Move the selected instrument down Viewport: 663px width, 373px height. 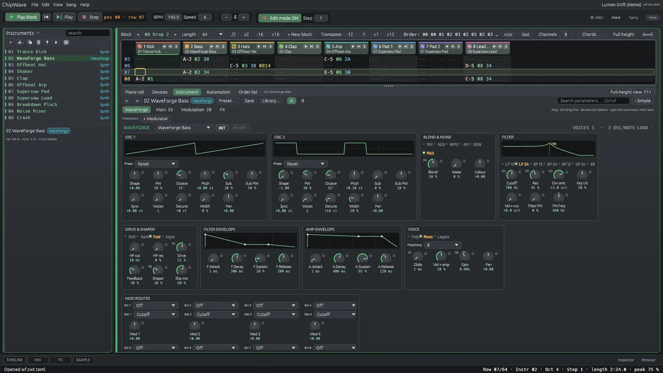[56, 42]
